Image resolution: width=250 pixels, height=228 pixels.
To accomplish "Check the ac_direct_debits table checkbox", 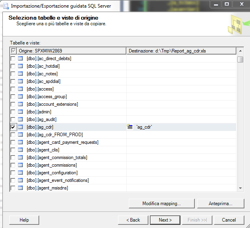I will pyautogui.click(x=13, y=59).
